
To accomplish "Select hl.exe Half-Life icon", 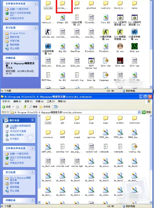I will click(x=120, y=46).
